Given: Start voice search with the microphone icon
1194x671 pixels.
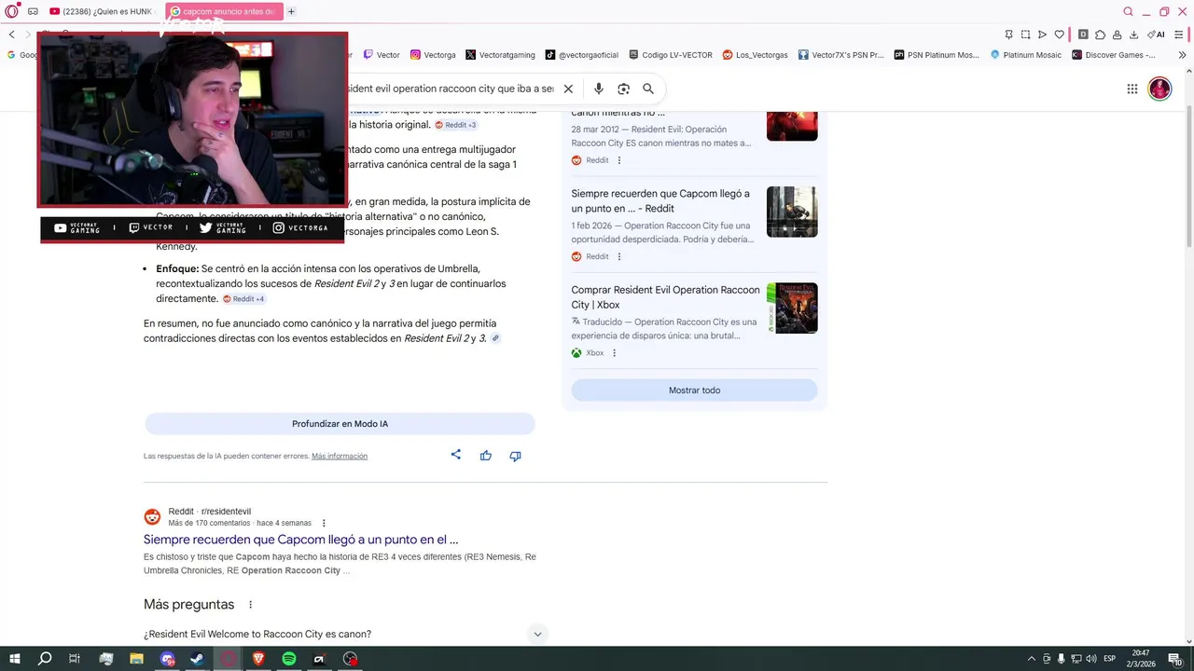Looking at the screenshot, I should point(599,89).
